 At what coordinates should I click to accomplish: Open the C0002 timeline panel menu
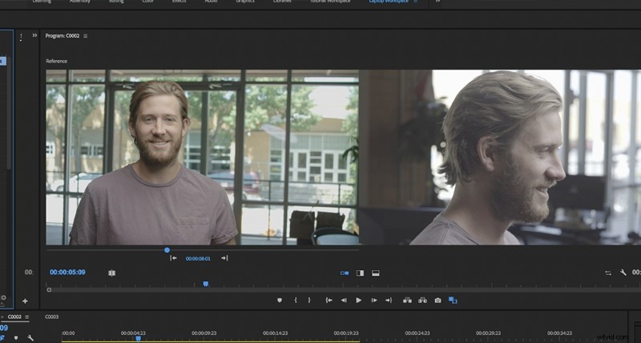[x=27, y=317]
